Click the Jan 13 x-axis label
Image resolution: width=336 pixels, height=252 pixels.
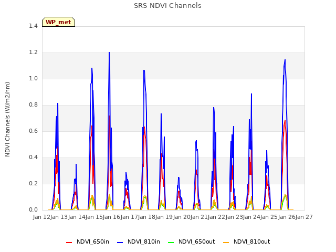click(x=59, y=217)
